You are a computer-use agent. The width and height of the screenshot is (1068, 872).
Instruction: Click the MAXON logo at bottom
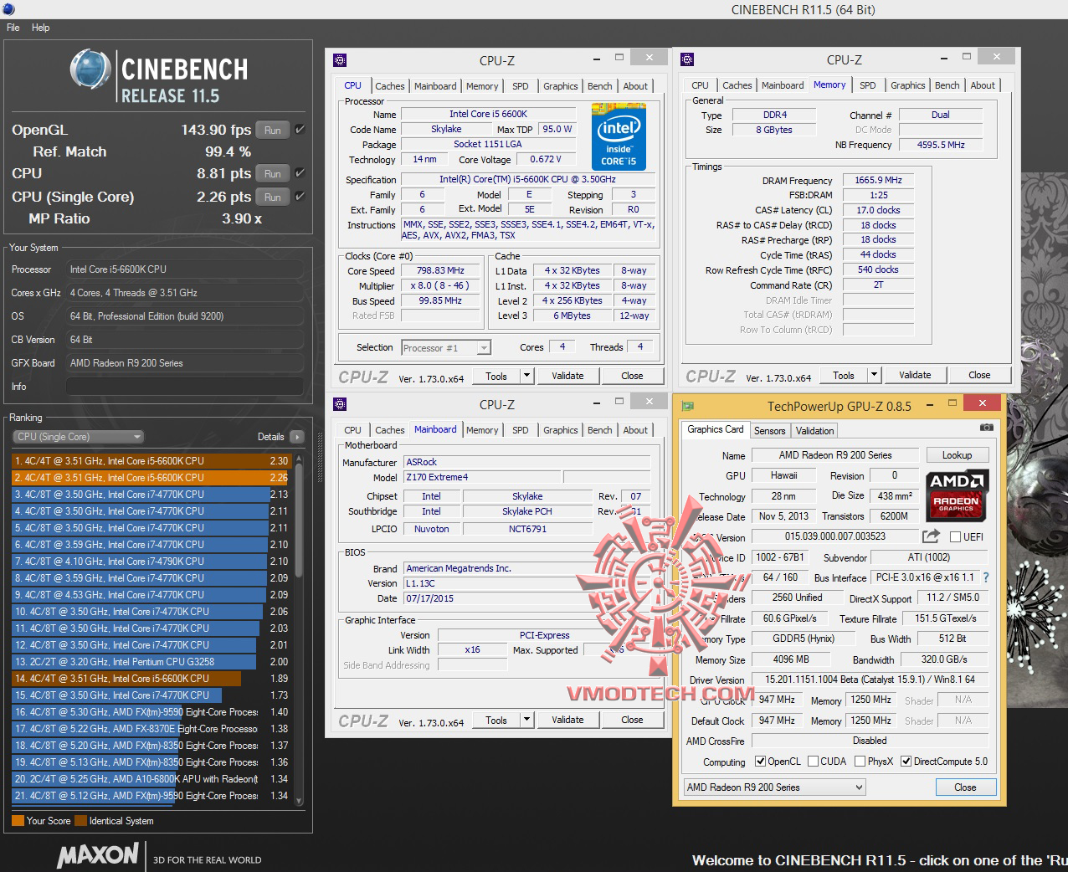tap(98, 855)
